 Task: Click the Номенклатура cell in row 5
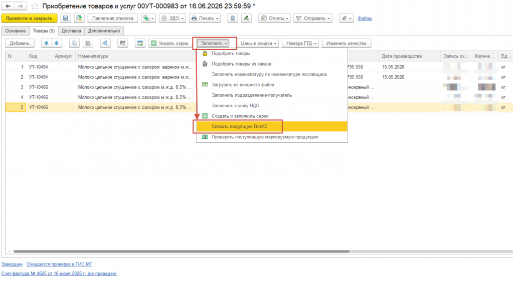click(135, 107)
